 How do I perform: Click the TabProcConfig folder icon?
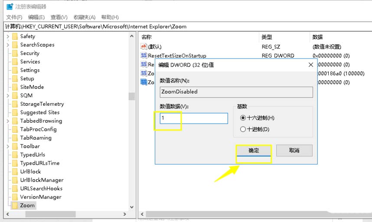click(x=15, y=129)
